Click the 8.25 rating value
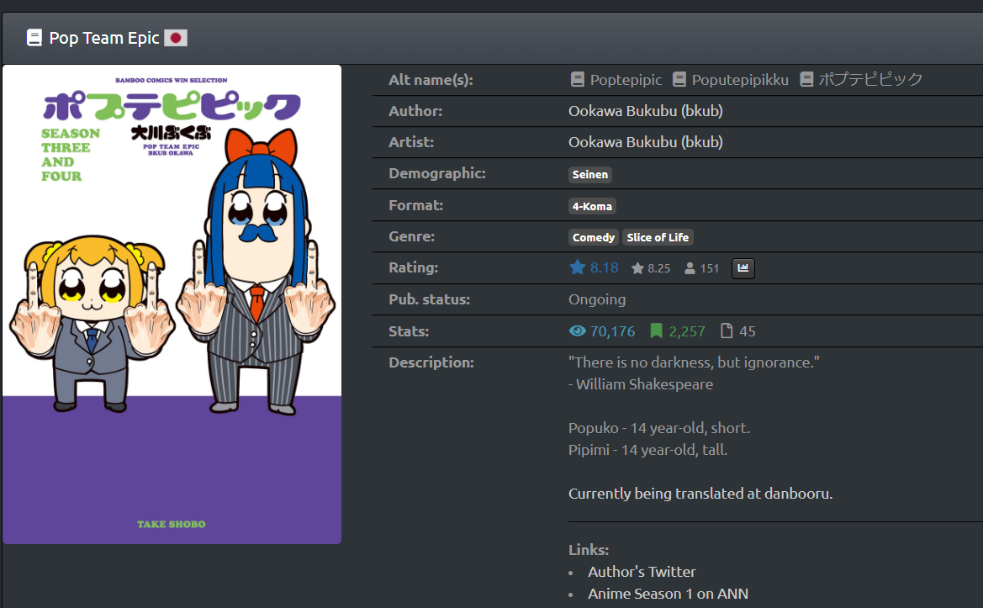 pos(659,268)
